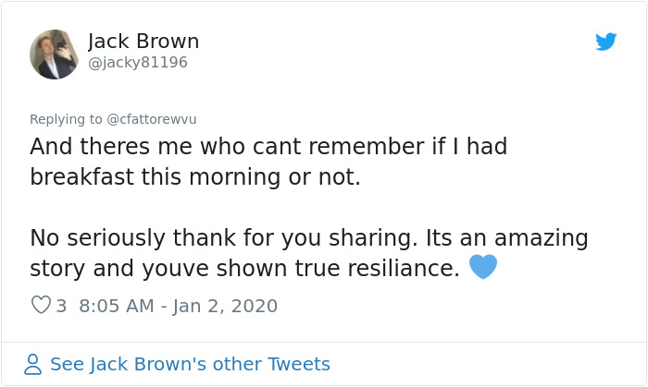The height and width of the screenshot is (387, 648).
Task: Click the 8:05 AM time
Action: tap(117, 306)
